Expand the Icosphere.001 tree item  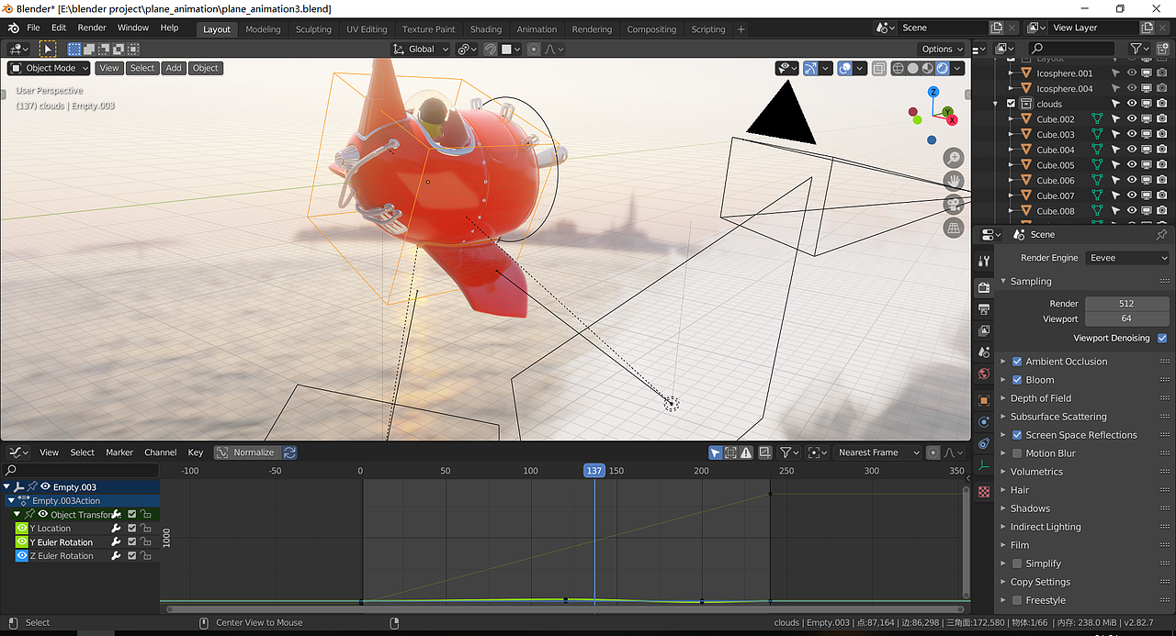1012,73
